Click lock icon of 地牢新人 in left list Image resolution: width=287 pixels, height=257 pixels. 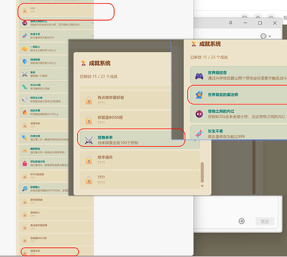(25, 214)
